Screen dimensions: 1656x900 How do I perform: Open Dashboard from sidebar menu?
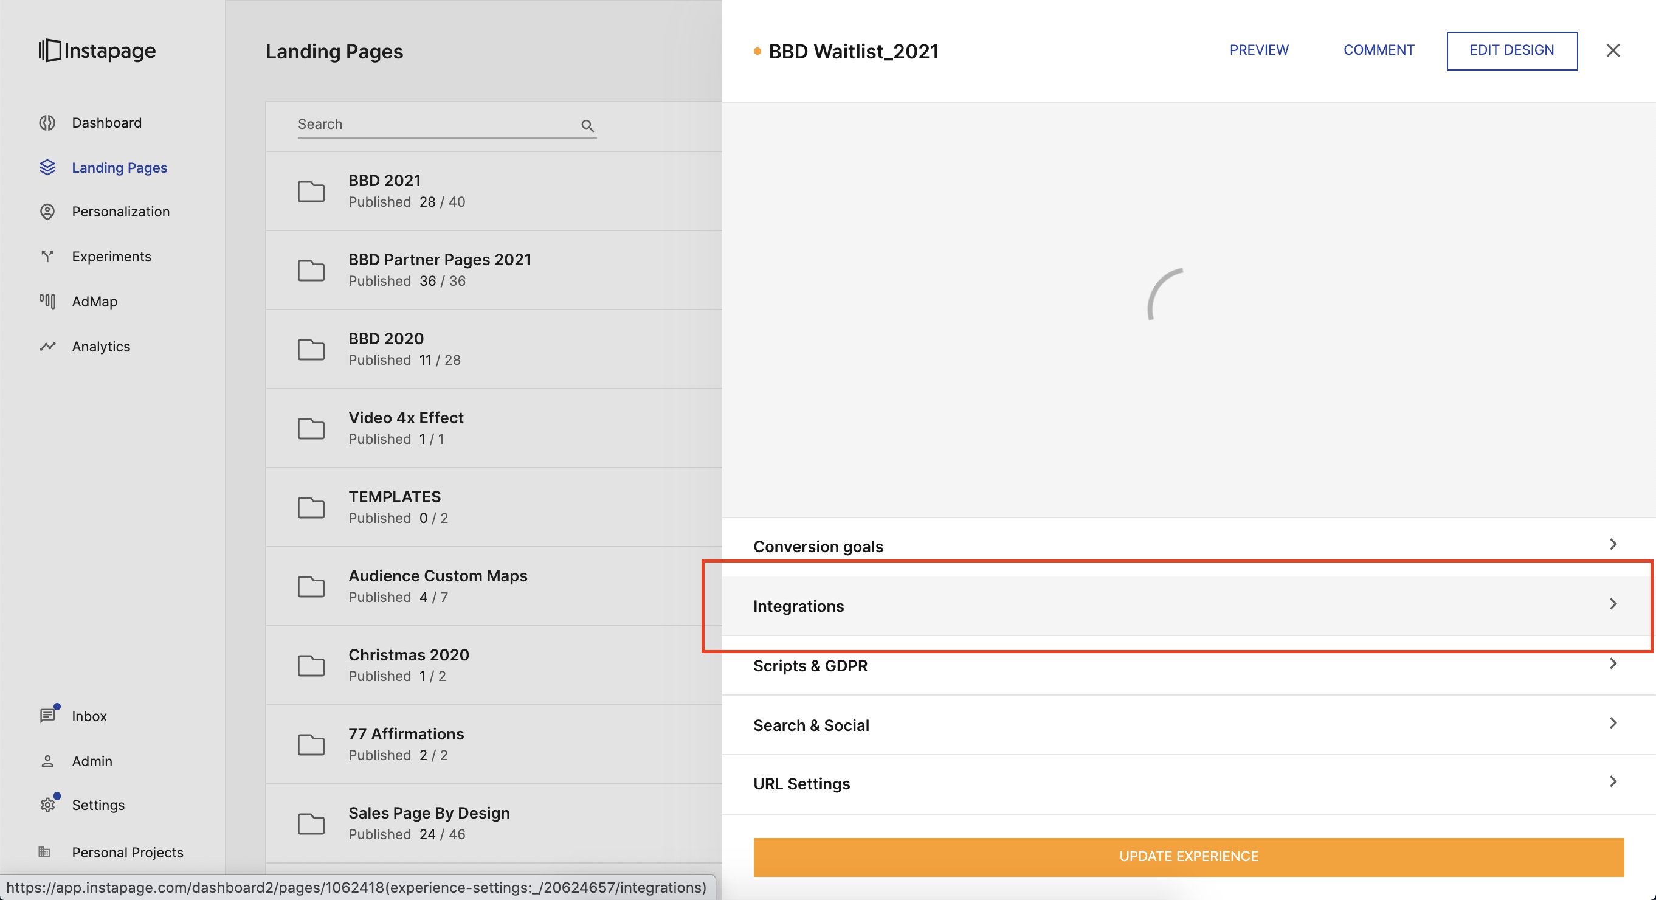pyautogui.click(x=107, y=122)
